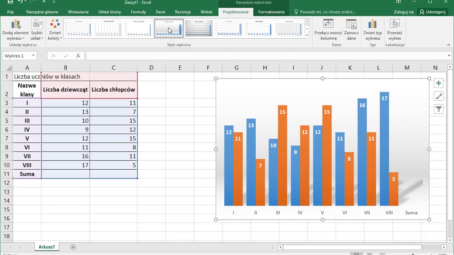Add a new sheet with plus button
The height and width of the screenshot is (255, 454).
[73, 247]
